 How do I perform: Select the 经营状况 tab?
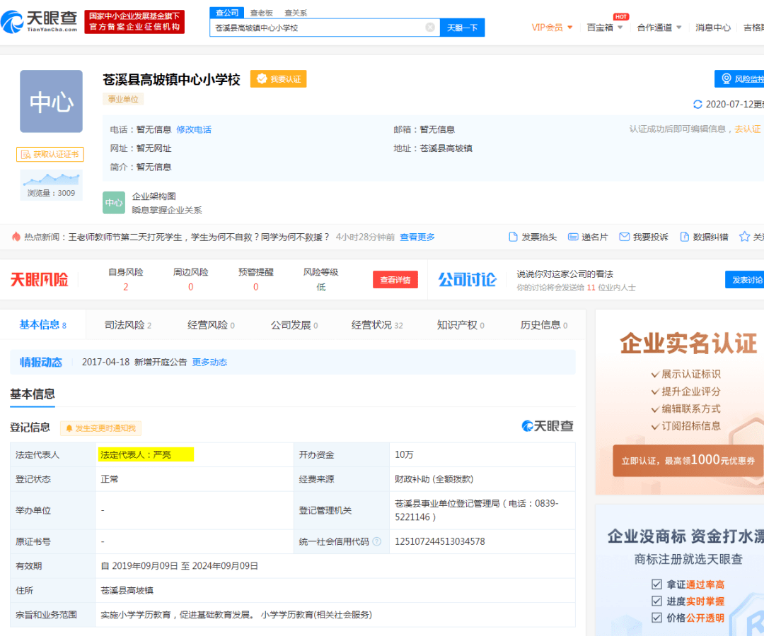tap(376, 325)
